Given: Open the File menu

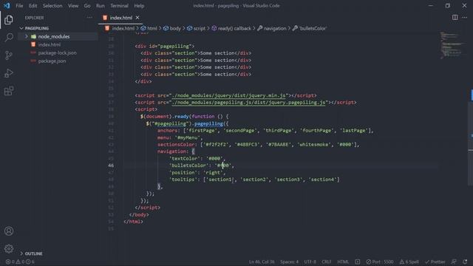Looking at the screenshot, I should click(19, 6).
